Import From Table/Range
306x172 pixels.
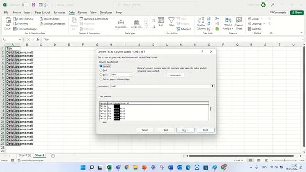coord(25,29)
